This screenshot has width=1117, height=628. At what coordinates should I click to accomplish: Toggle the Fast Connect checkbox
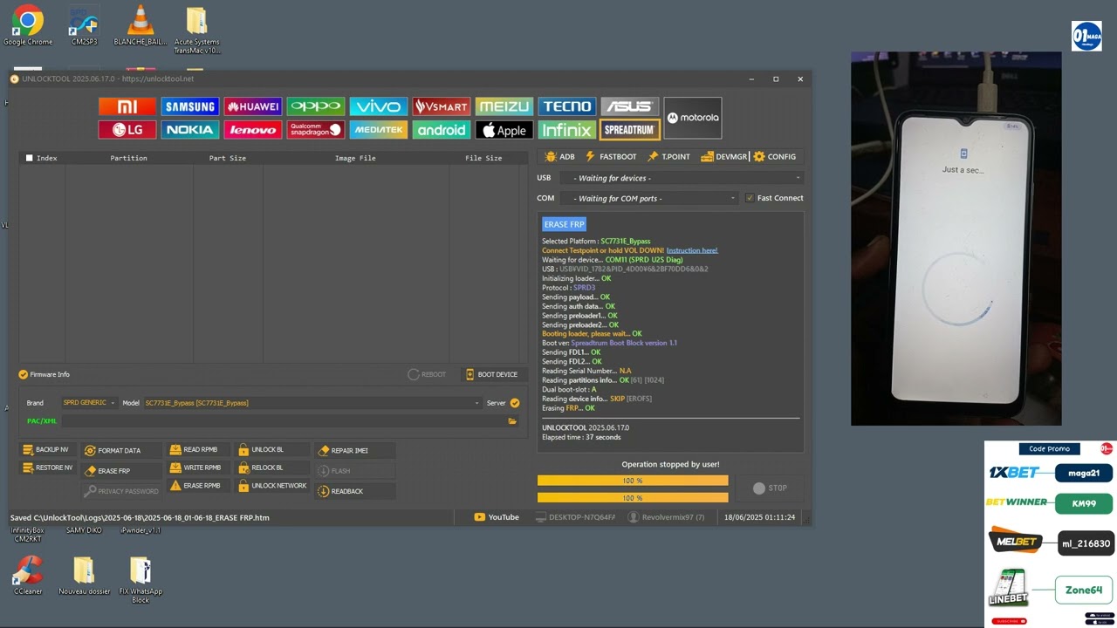(749, 198)
